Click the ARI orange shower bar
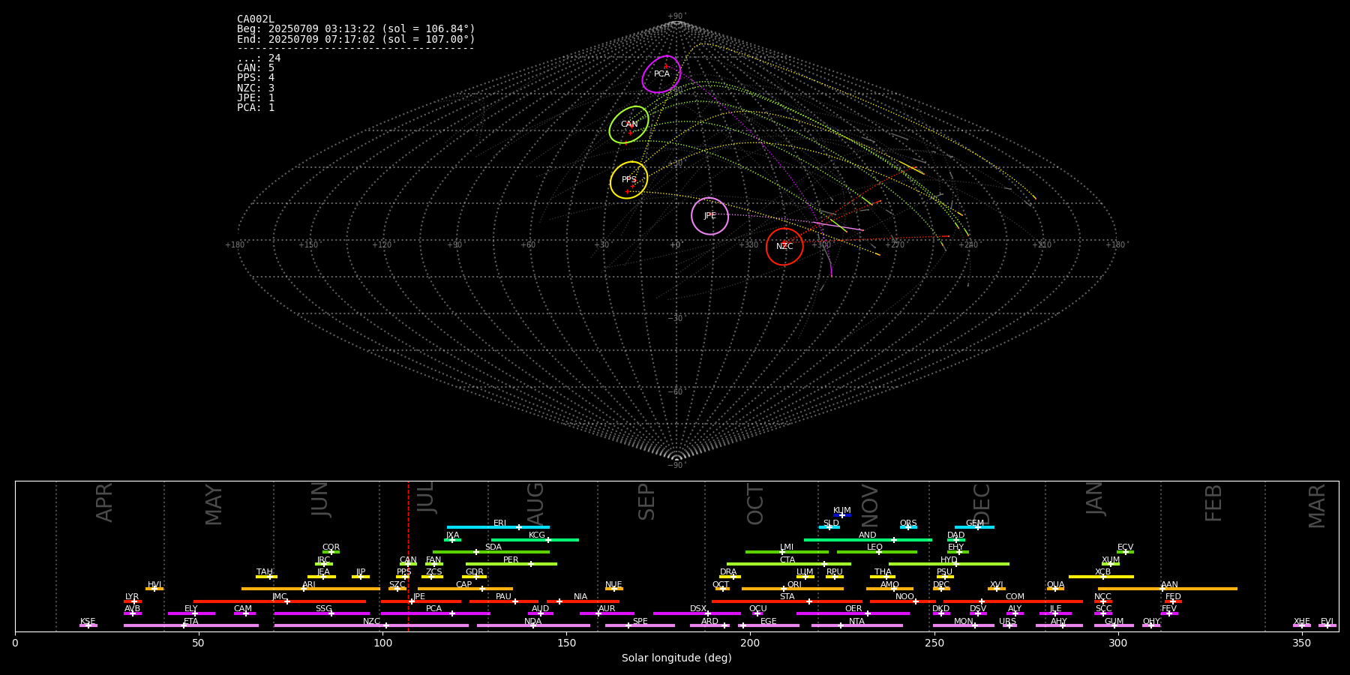Image resolution: width=1350 pixels, height=675 pixels. click(310, 589)
